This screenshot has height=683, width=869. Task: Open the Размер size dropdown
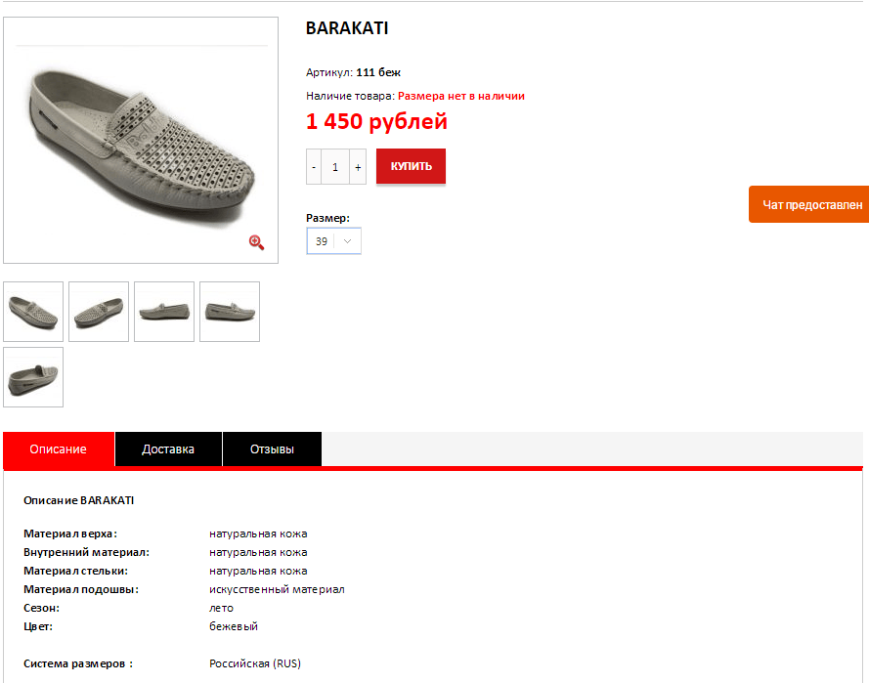click(333, 241)
